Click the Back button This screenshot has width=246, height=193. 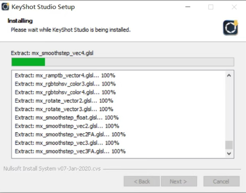[x=142, y=181]
